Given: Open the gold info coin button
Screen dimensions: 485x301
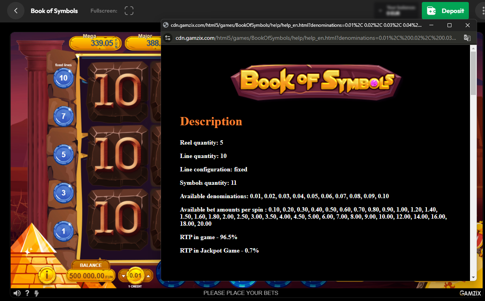Looking at the screenshot, I should coord(47,275).
